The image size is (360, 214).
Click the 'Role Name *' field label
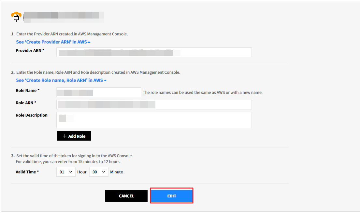pyautogui.click(x=28, y=91)
